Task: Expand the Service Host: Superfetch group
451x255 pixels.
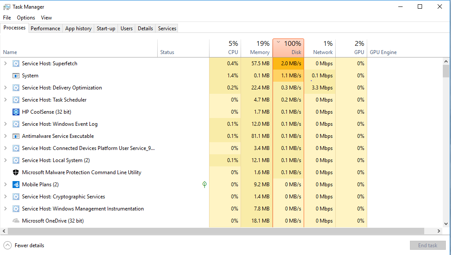Action: coord(6,64)
